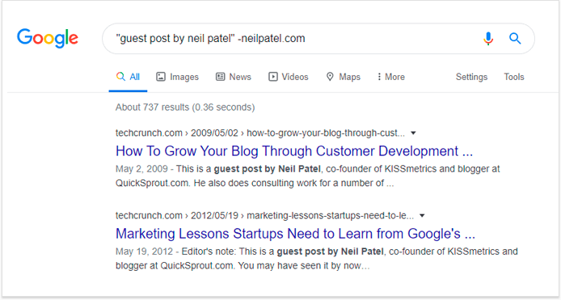Click the Google logo
The width and height of the screenshot is (561, 300).
(48, 38)
